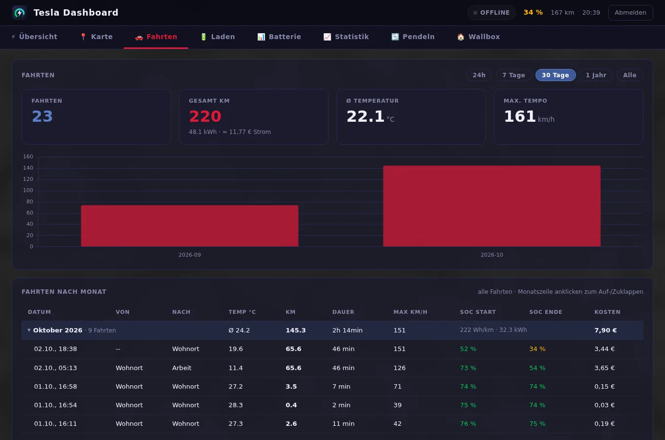Image resolution: width=665 pixels, height=440 pixels.
Task: Click the average temperature value 22.1
Action: click(366, 116)
